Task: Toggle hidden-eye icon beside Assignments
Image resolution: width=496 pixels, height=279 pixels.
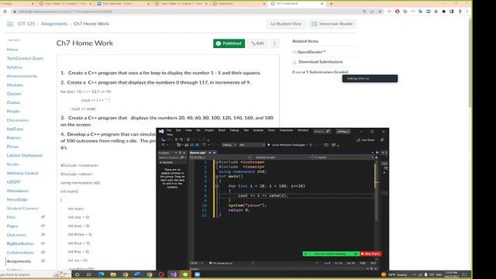Action: (43, 261)
